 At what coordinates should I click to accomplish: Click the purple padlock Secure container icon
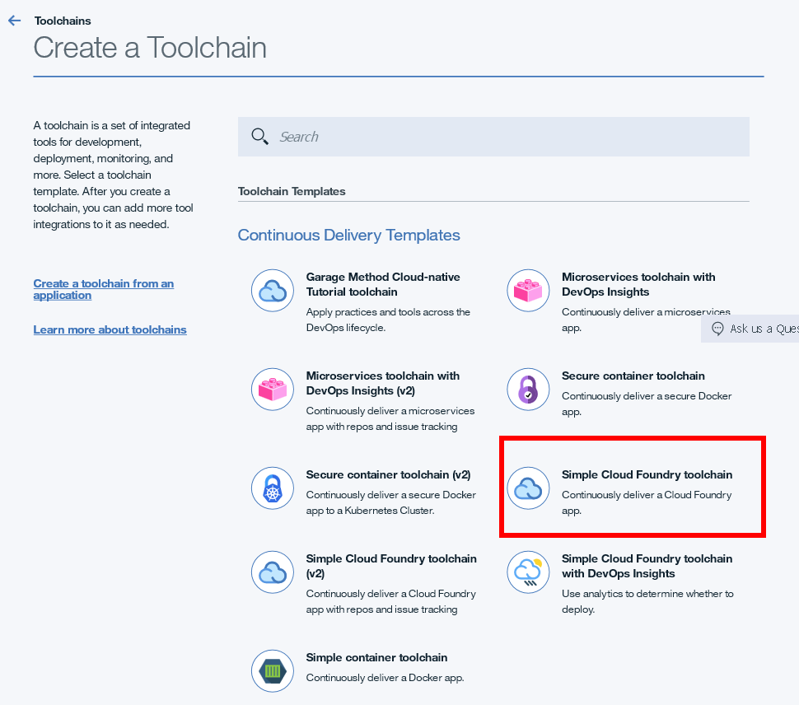pyautogui.click(x=529, y=390)
